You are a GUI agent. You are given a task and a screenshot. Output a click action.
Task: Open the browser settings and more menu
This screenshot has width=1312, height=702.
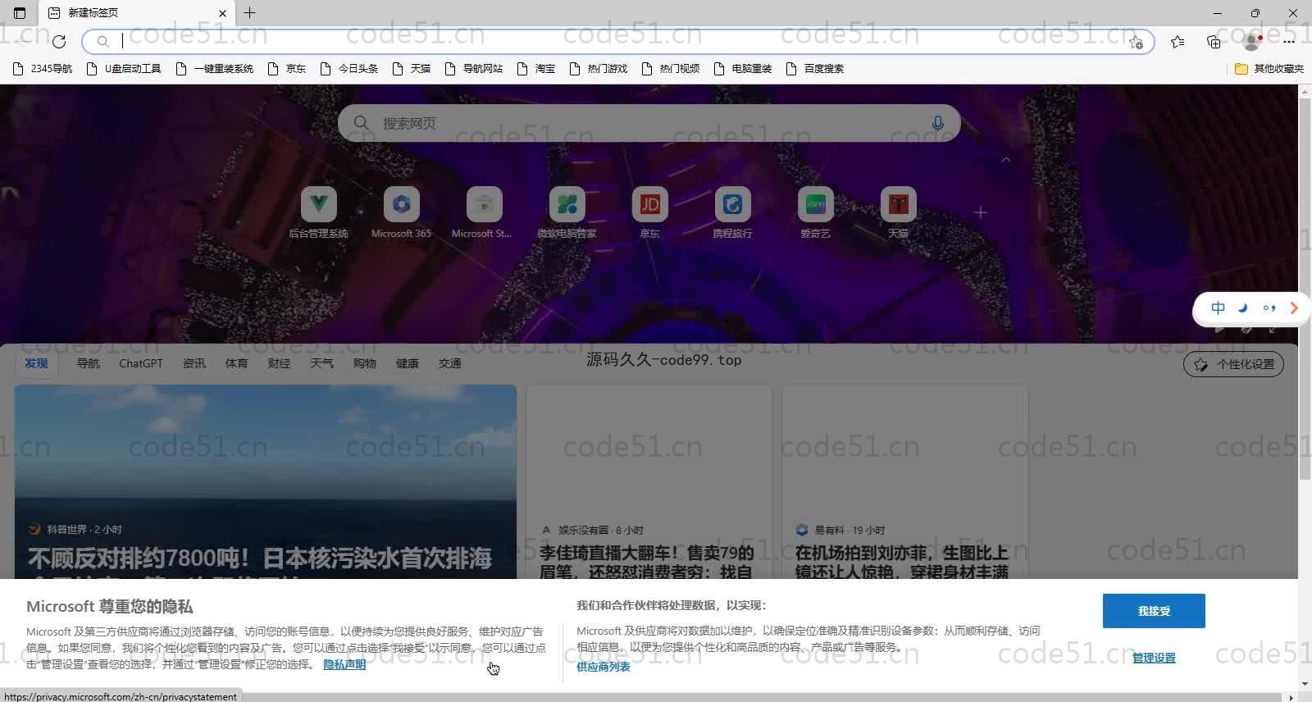tap(1289, 41)
